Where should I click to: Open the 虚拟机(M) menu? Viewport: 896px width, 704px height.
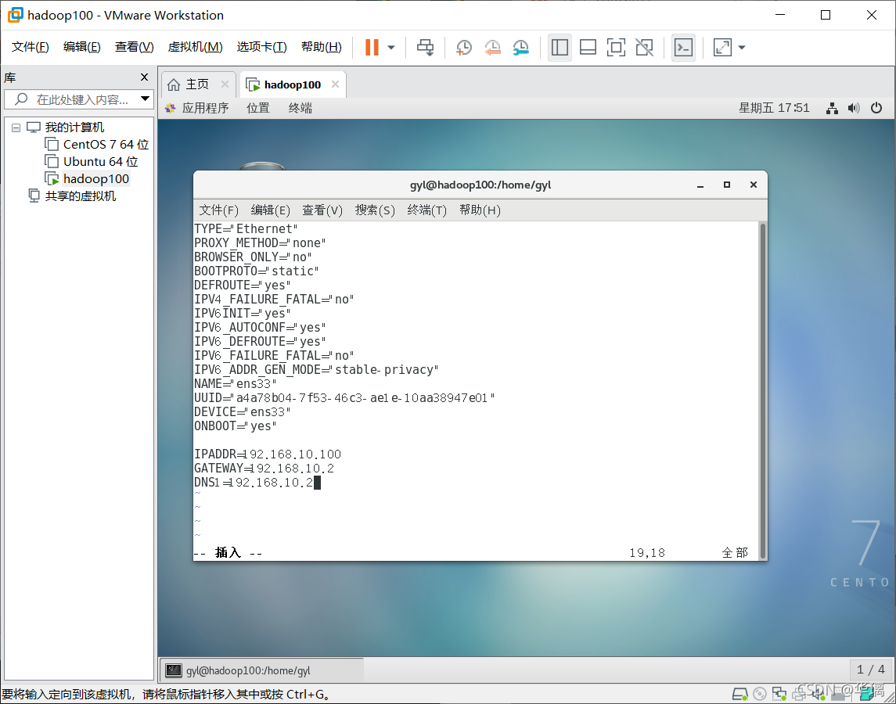[195, 47]
